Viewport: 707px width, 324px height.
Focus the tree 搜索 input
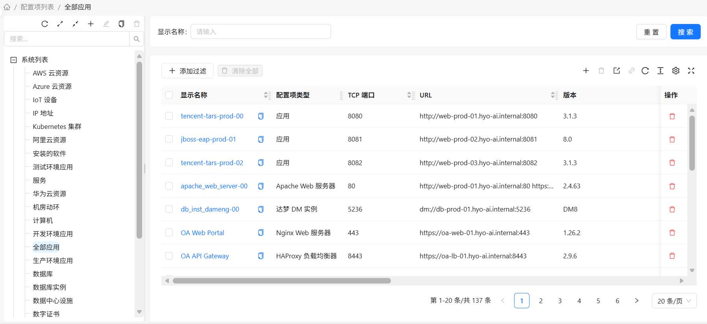tap(67, 39)
